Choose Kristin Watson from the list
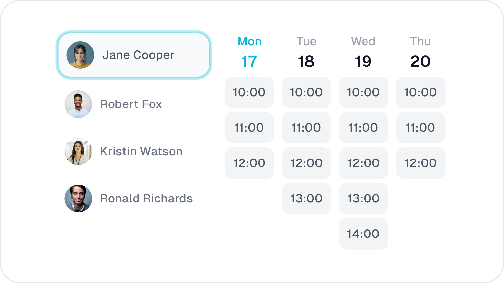This screenshot has width=504, height=283. point(141,151)
